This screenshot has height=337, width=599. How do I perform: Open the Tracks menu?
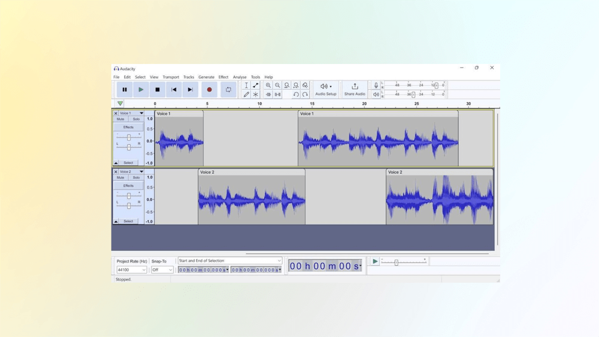click(189, 77)
